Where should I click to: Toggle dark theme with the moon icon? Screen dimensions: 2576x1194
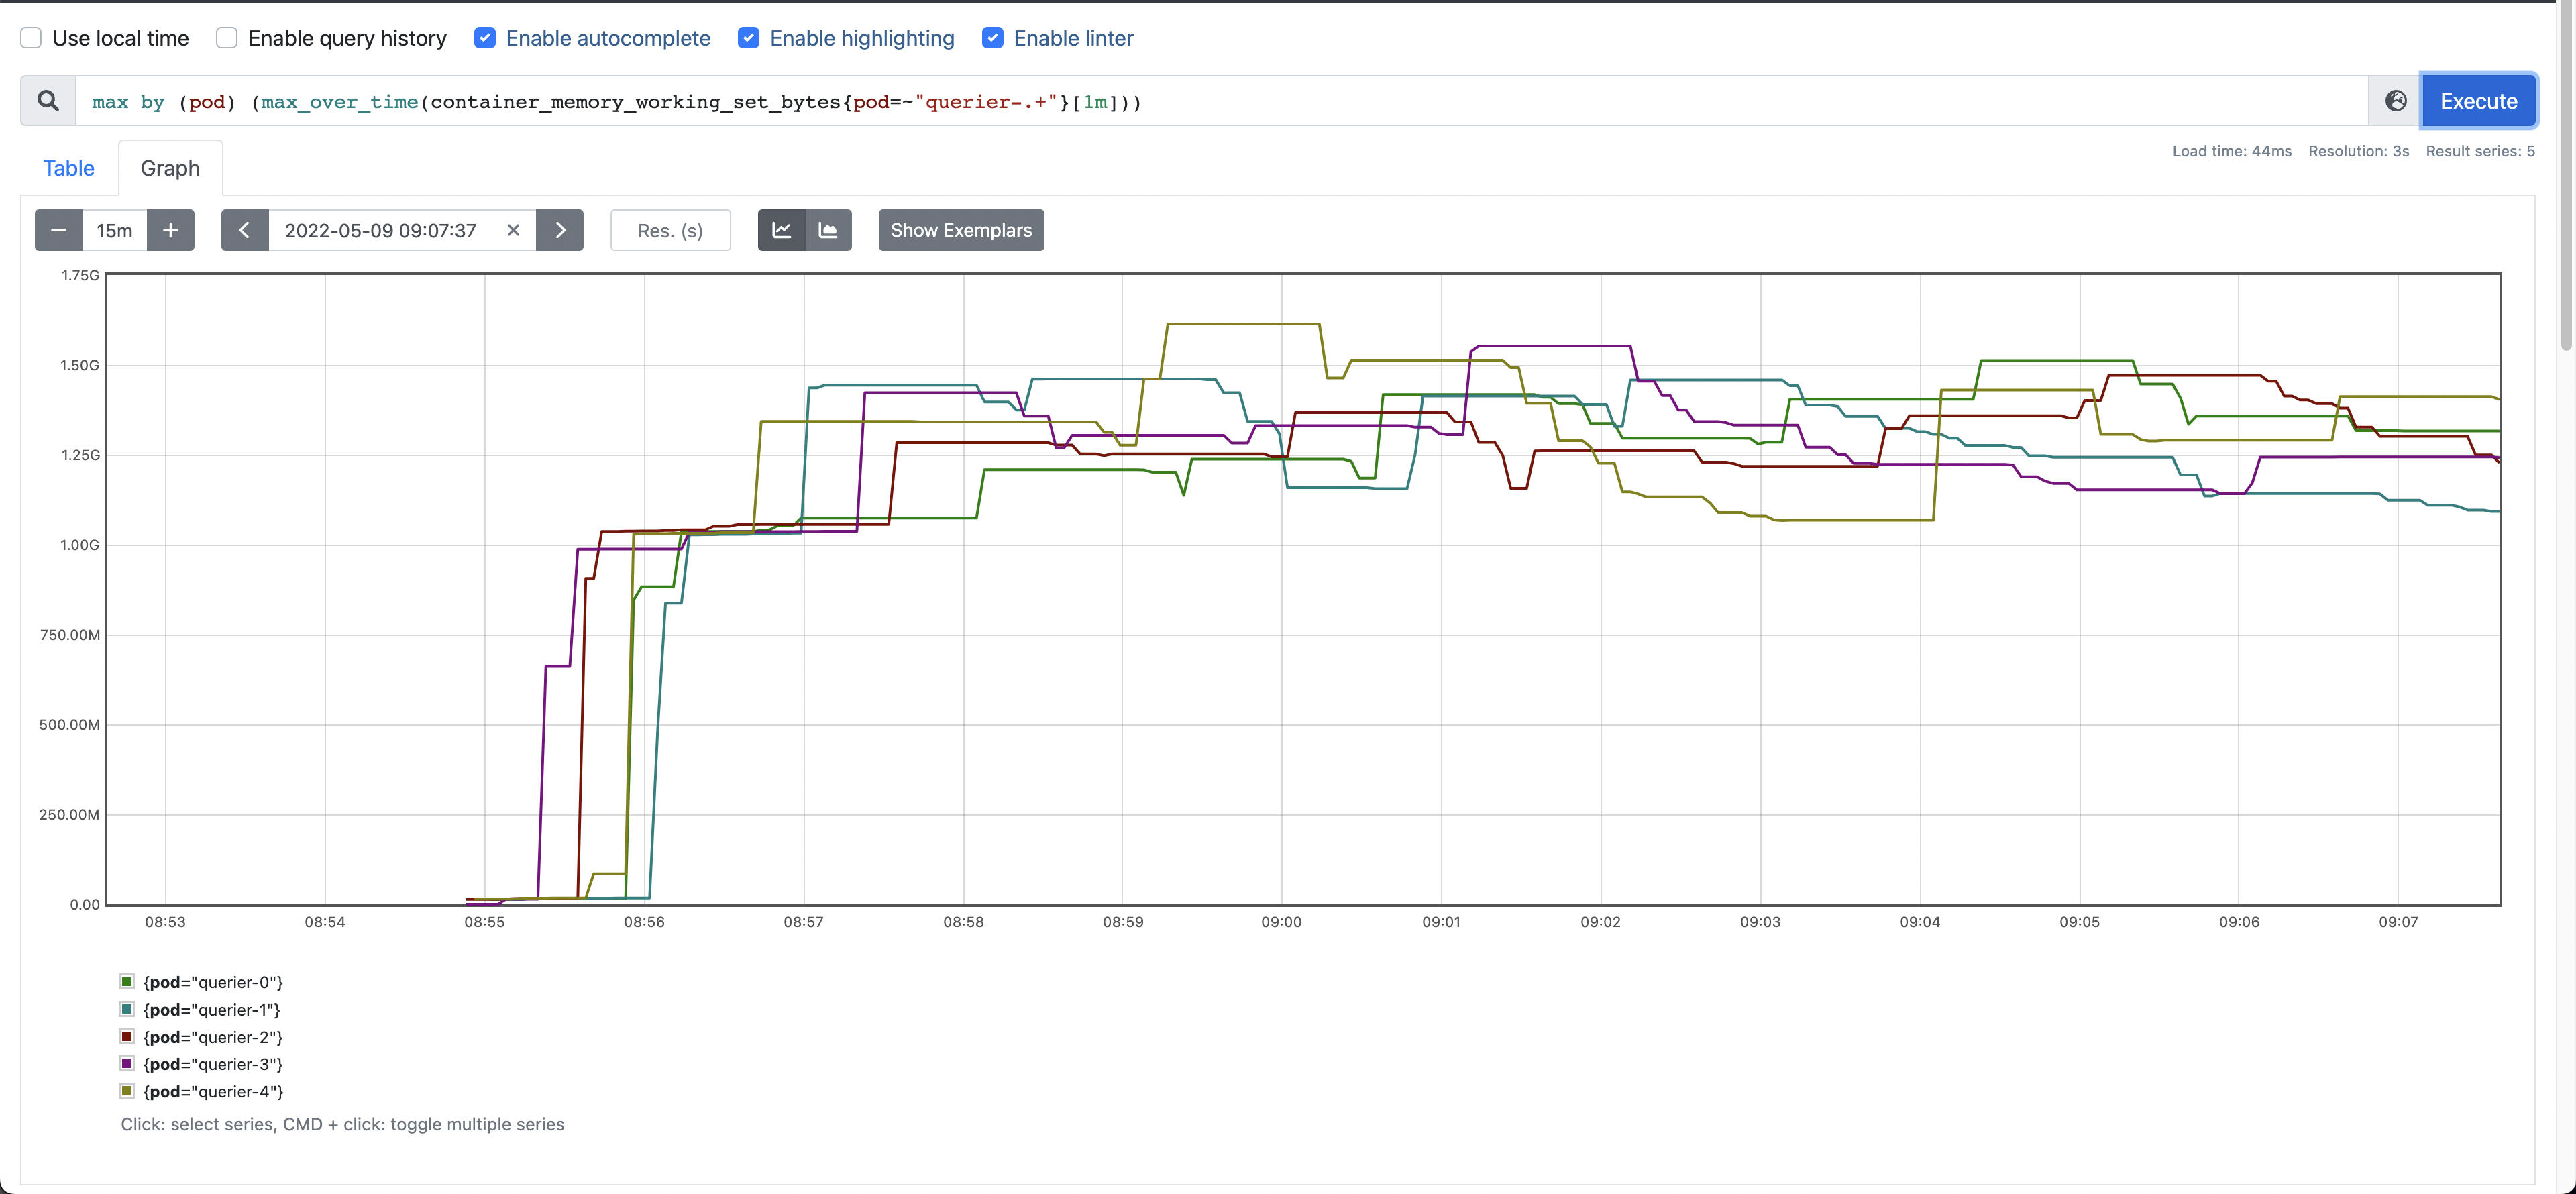pyautogui.click(x=2397, y=100)
